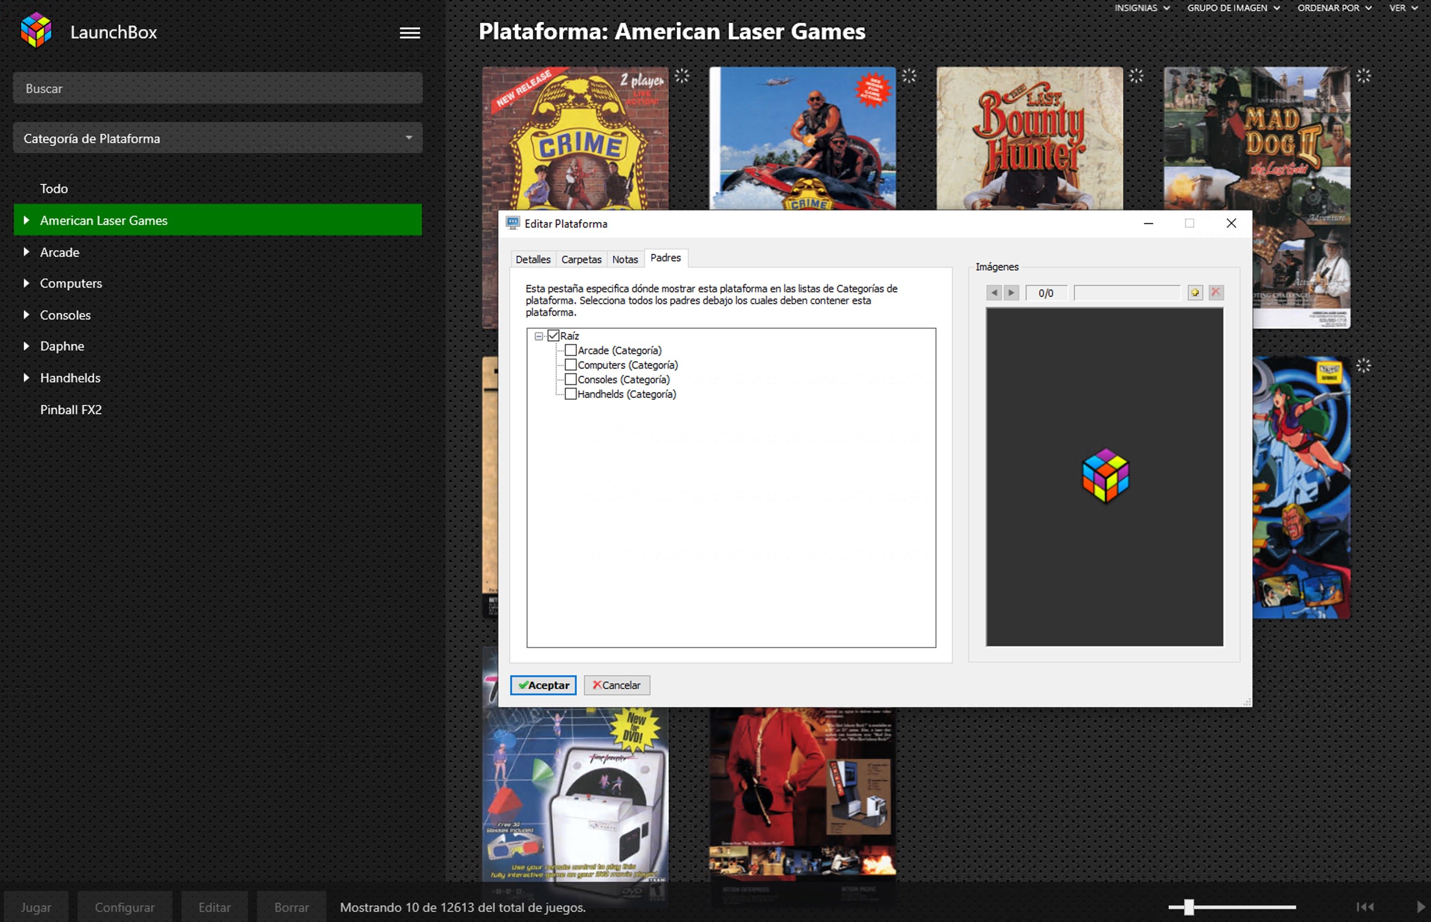Screen dimensions: 1431x922
Task: Check the Arcade (Categoría) box
Action: pos(571,350)
